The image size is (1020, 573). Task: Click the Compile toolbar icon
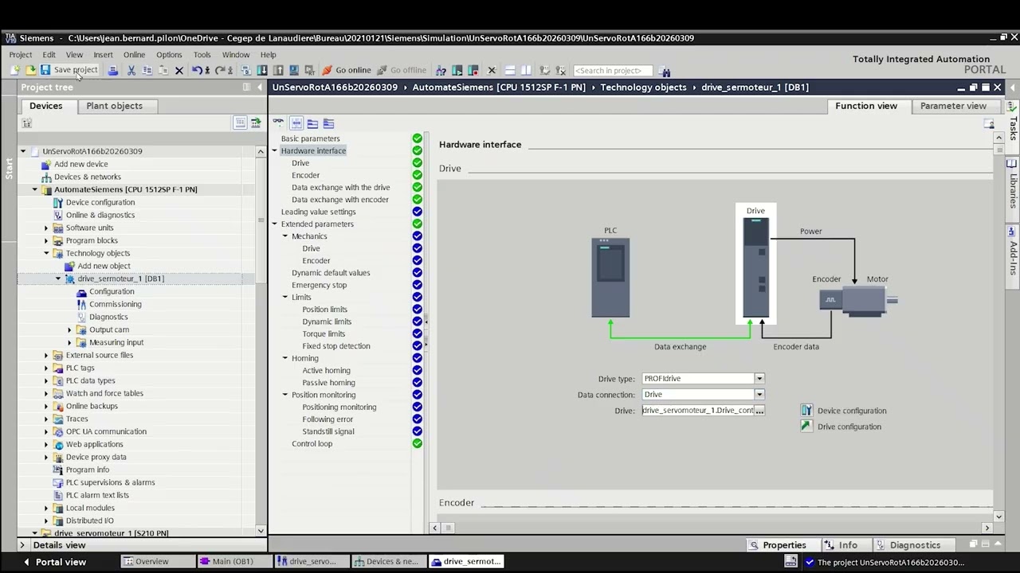[245, 70]
